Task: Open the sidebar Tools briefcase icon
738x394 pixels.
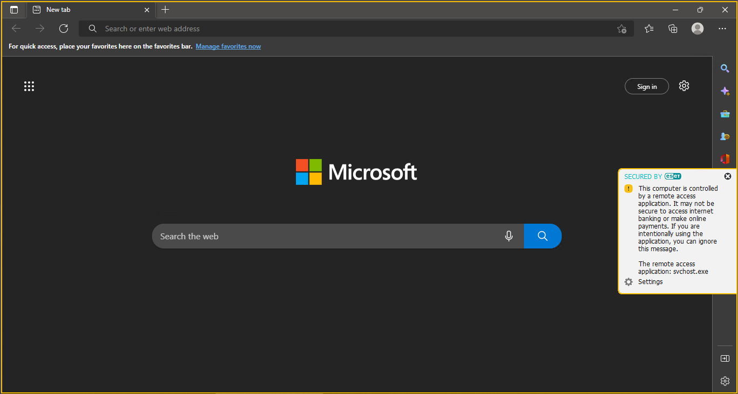Action: coord(725,114)
